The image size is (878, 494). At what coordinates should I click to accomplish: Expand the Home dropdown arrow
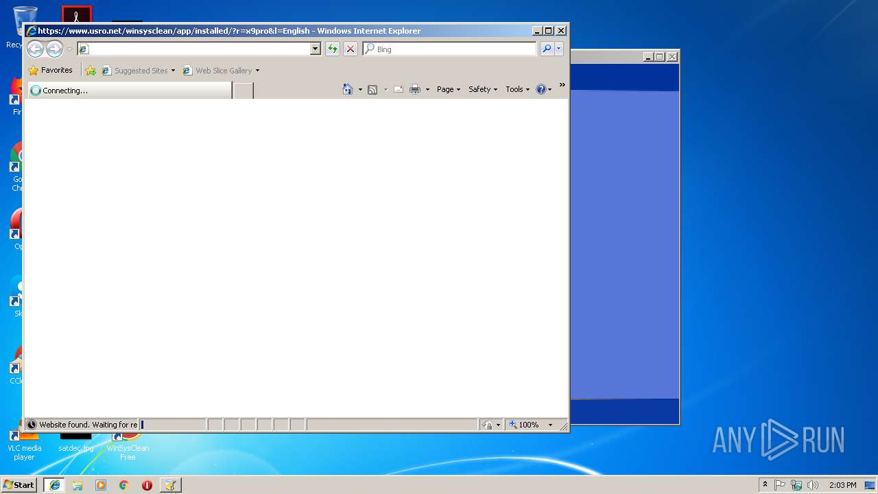click(x=360, y=90)
